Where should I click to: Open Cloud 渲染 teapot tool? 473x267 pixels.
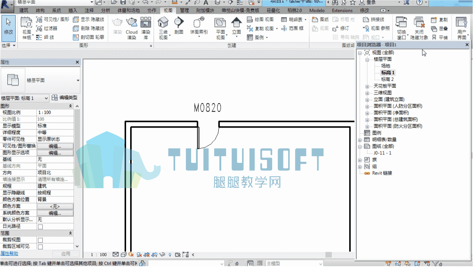pyautogui.click(x=131, y=29)
